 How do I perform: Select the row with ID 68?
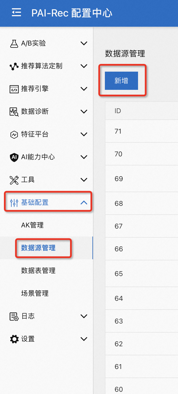click(119, 203)
